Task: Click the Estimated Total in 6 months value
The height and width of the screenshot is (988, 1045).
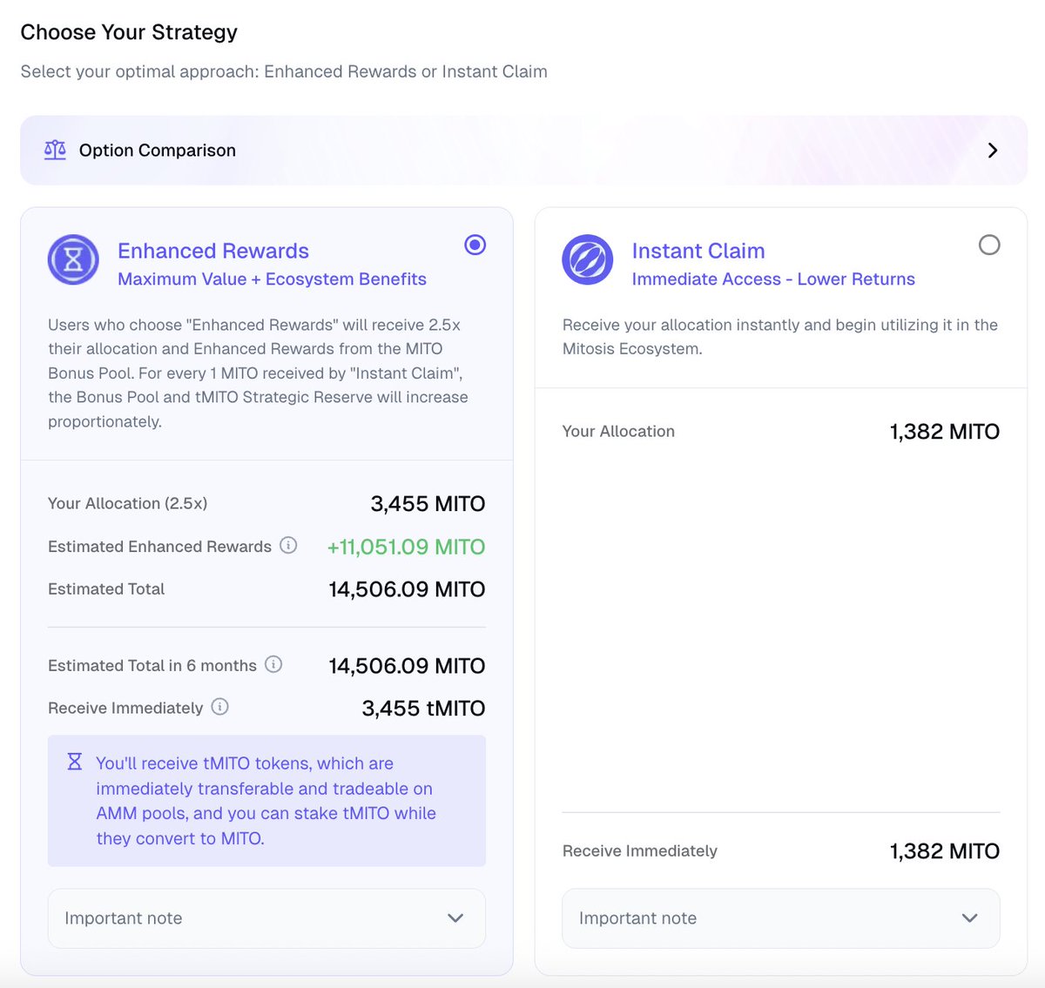Action: tap(407, 666)
